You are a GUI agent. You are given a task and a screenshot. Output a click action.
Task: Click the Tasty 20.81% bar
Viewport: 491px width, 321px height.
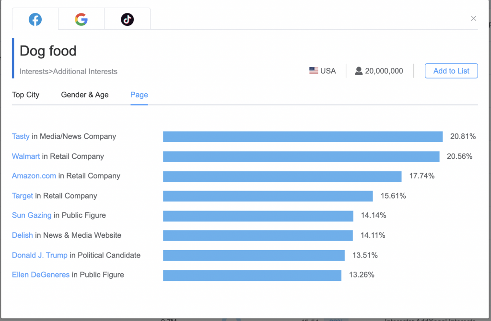click(303, 137)
